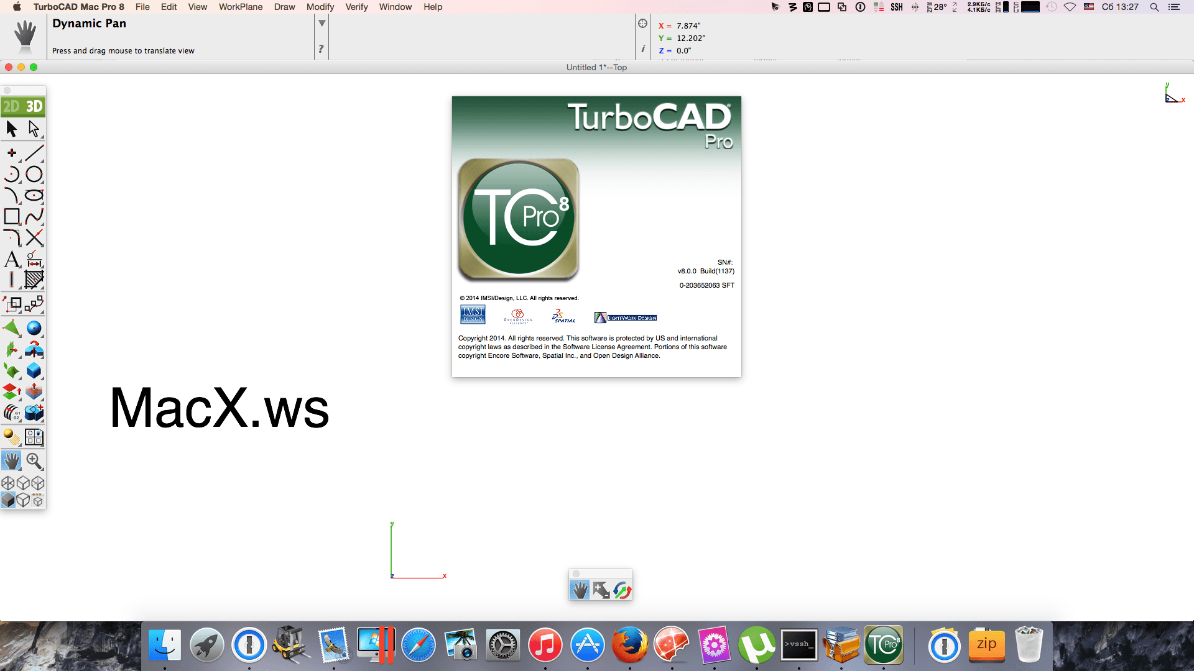1194x671 pixels.
Task: Choose the golden sphere Render tool
Action: pyautogui.click(x=12, y=437)
